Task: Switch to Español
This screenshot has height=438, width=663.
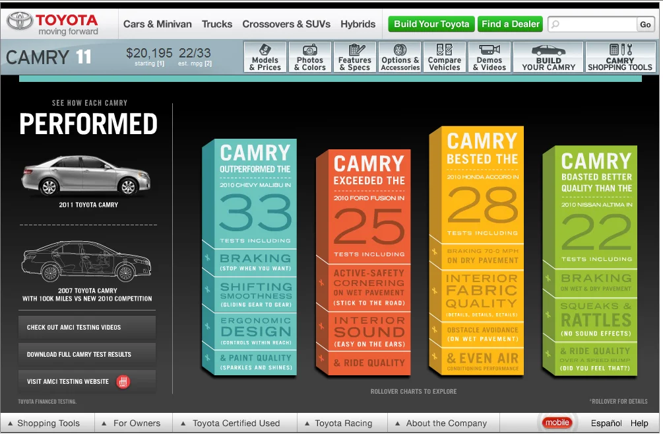Action: [606, 423]
